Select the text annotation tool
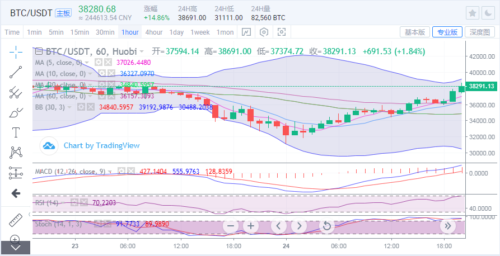Viewport: 500px width, 256px height. pyautogui.click(x=15, y=132)
